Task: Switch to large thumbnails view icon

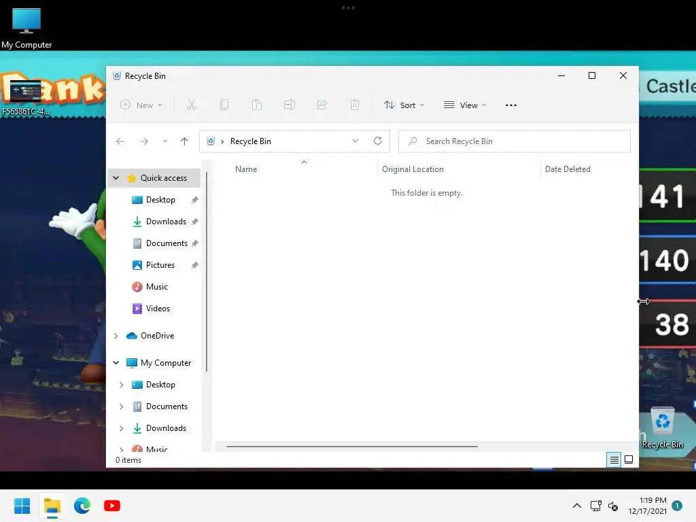Action: [x=629, y=459]
